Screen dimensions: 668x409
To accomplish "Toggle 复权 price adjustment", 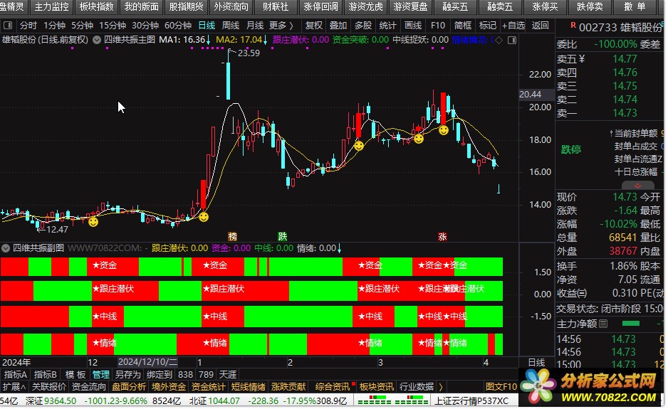I will point(313,26).
